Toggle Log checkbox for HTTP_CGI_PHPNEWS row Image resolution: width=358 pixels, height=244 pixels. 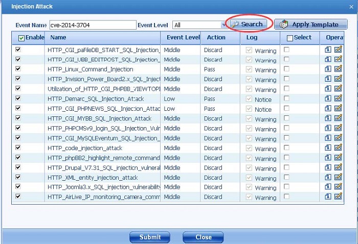pos(249,109)
